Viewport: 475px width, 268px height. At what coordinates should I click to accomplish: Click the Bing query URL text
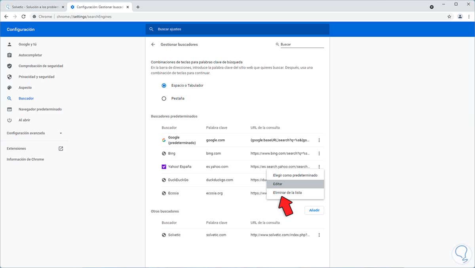[280, 153]
